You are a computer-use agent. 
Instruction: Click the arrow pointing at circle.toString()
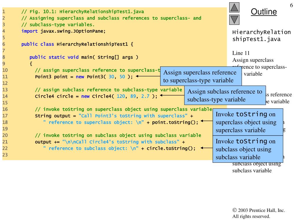pos(206,148)
